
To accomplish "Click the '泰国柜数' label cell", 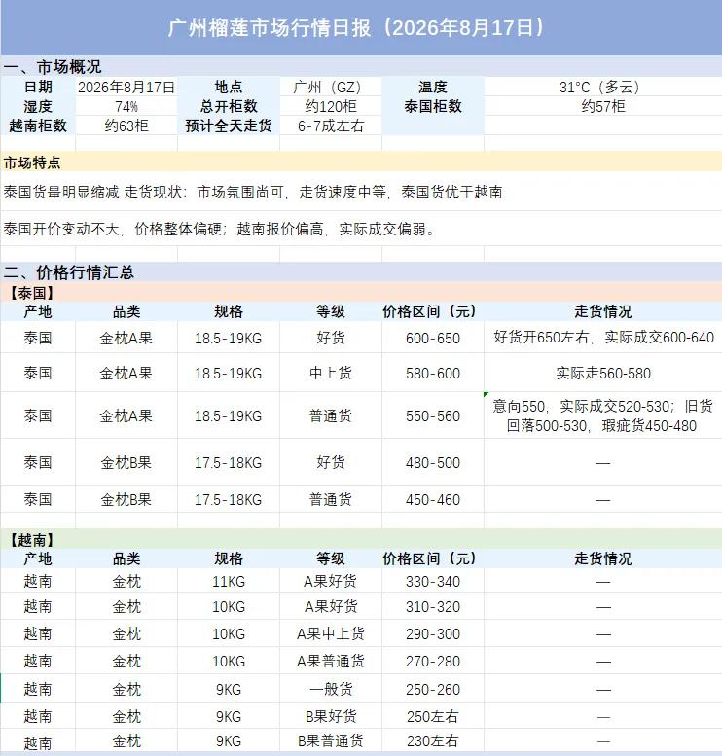I will tap(433, 107).
